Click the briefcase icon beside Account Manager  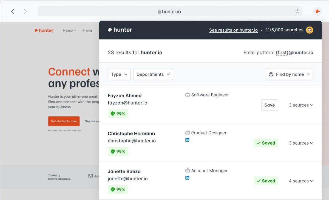click(x=188, y=171)
